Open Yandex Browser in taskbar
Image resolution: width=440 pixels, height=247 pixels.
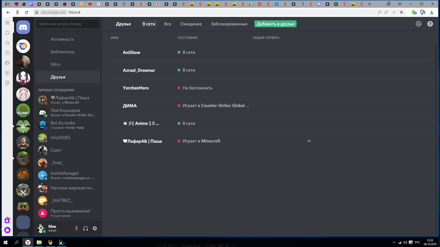27,242
